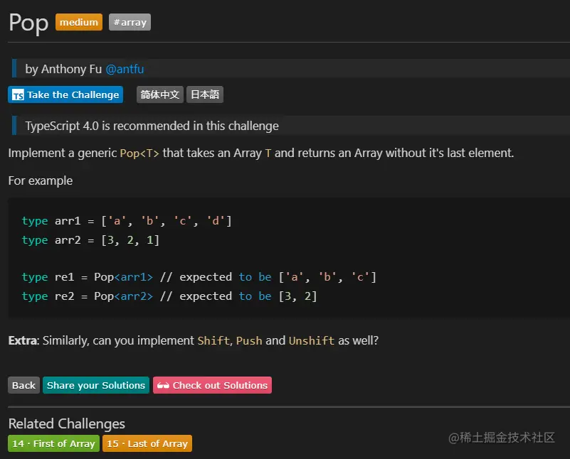Screen dimensions: 570x459
Task: Click the glasses icon on Check out Solutions
Action: point(163,386)
